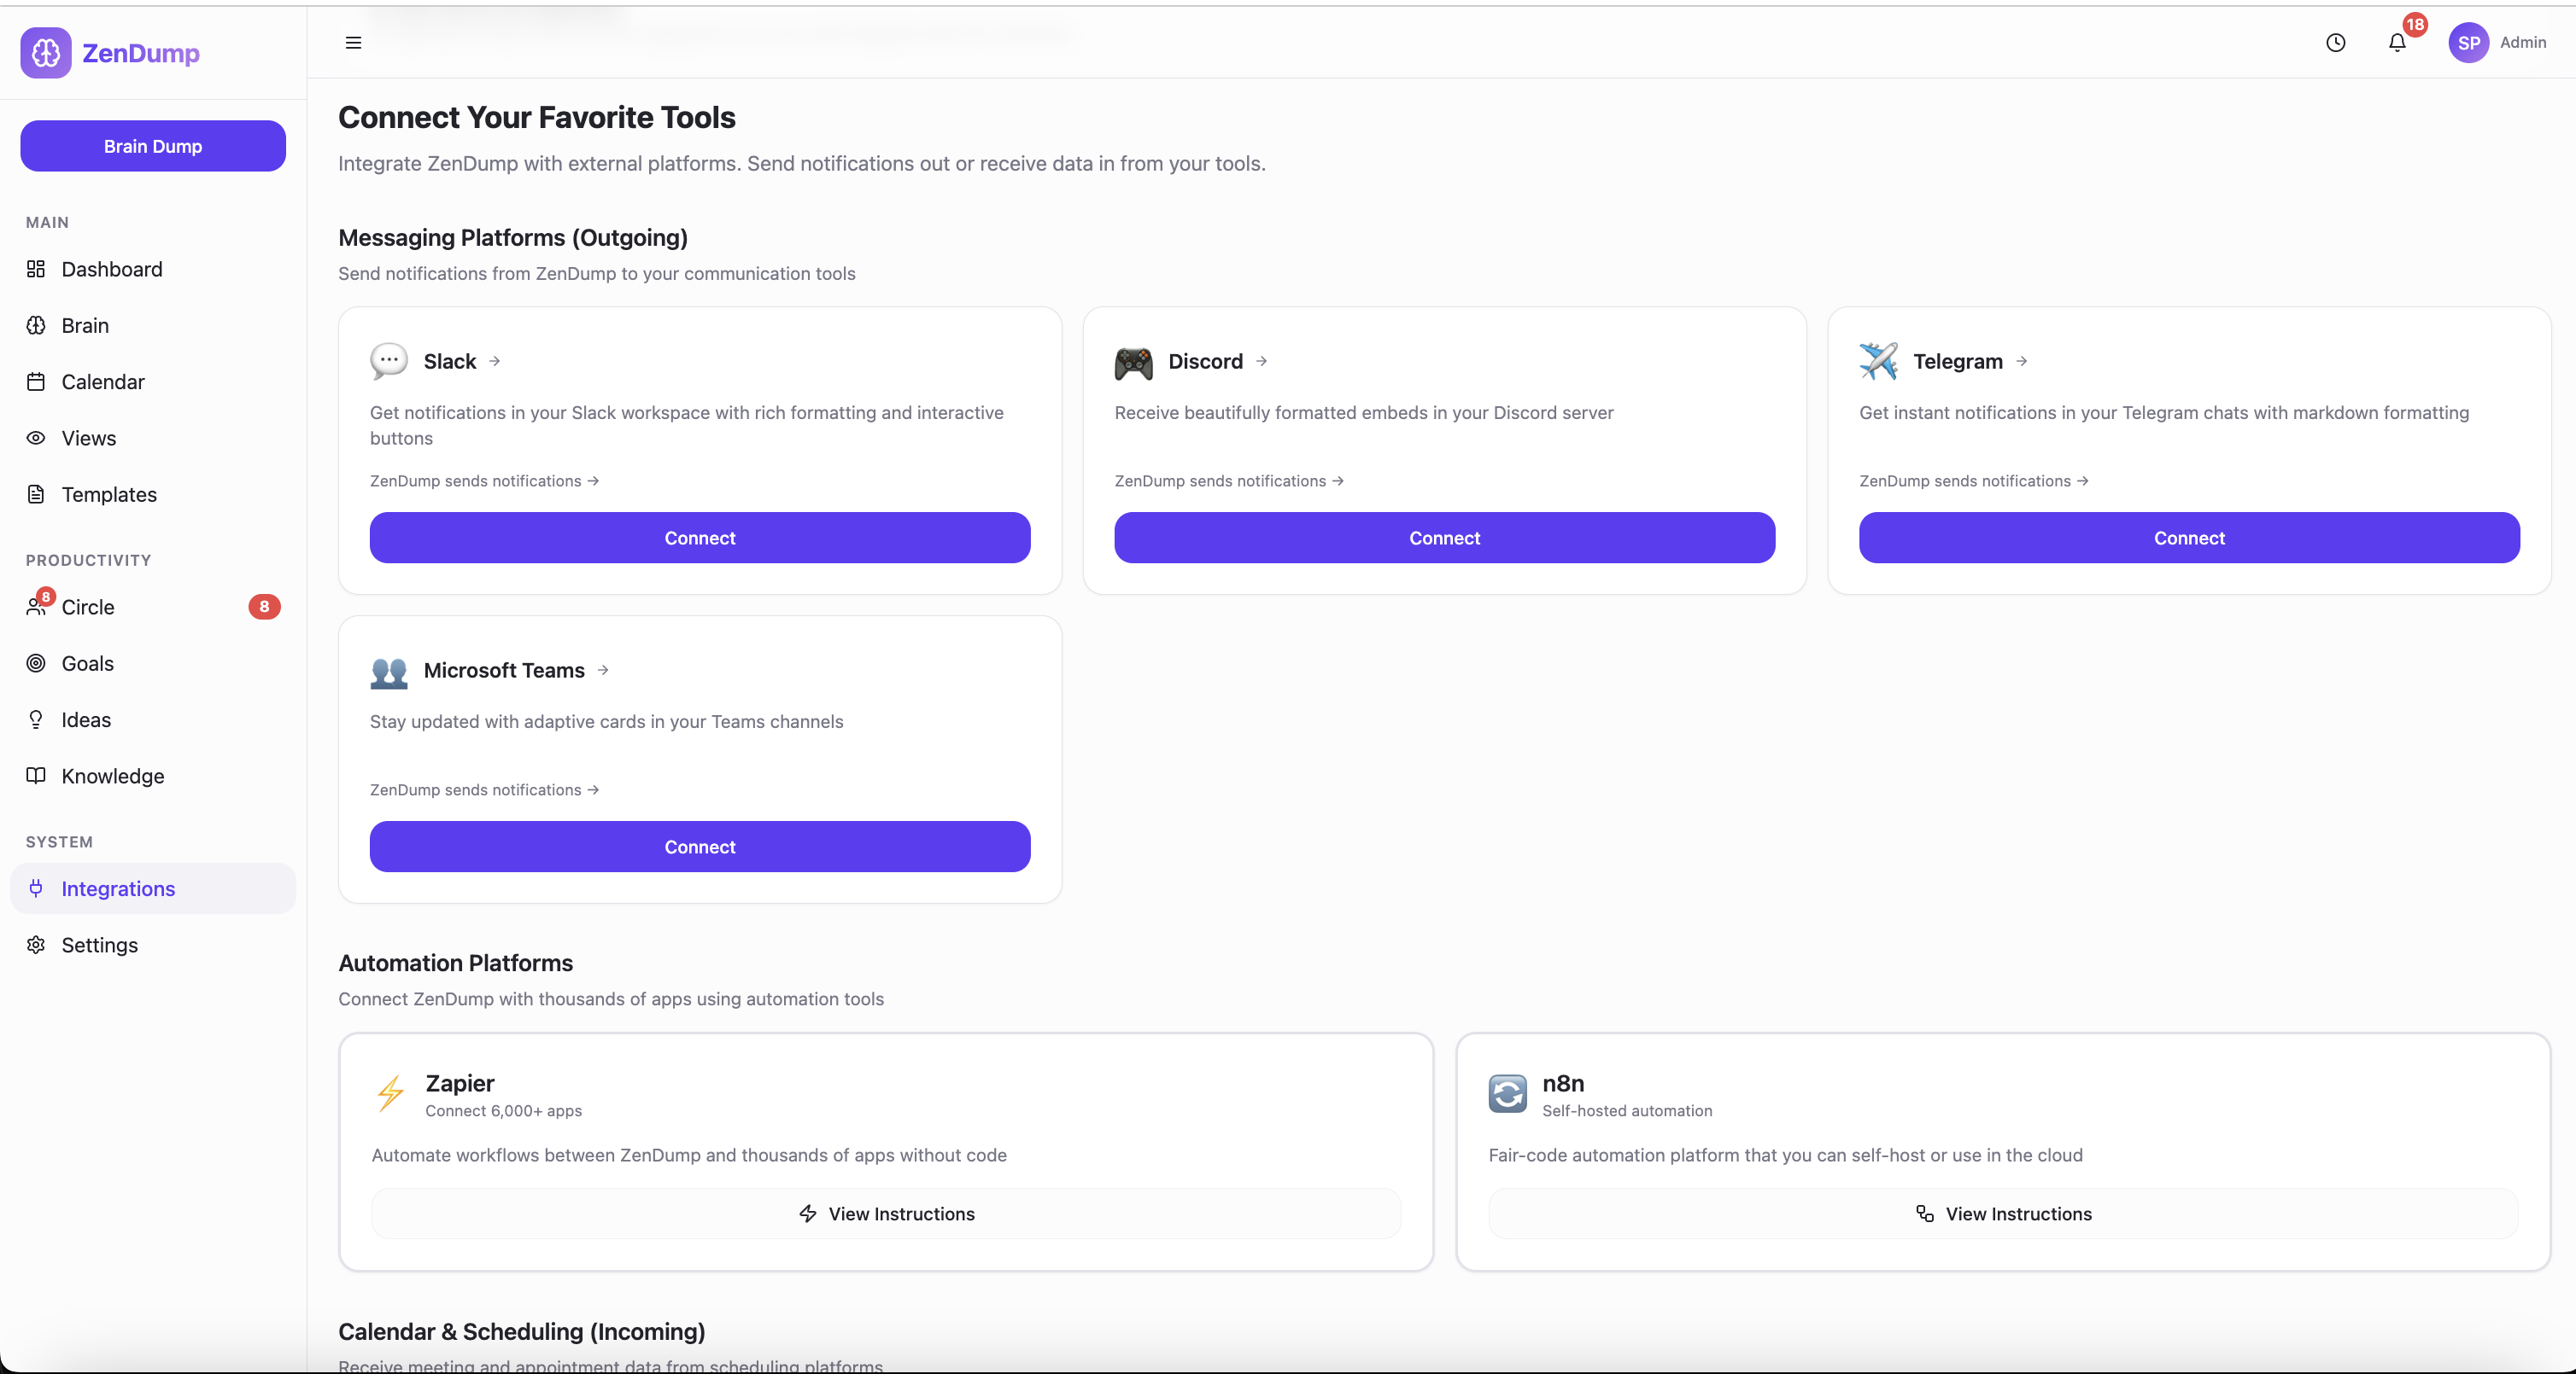Viewport: 2576px width, 1374px height.
Task: Open the Knowledge section
Action: pyautogui.click(x=153, y=776)
